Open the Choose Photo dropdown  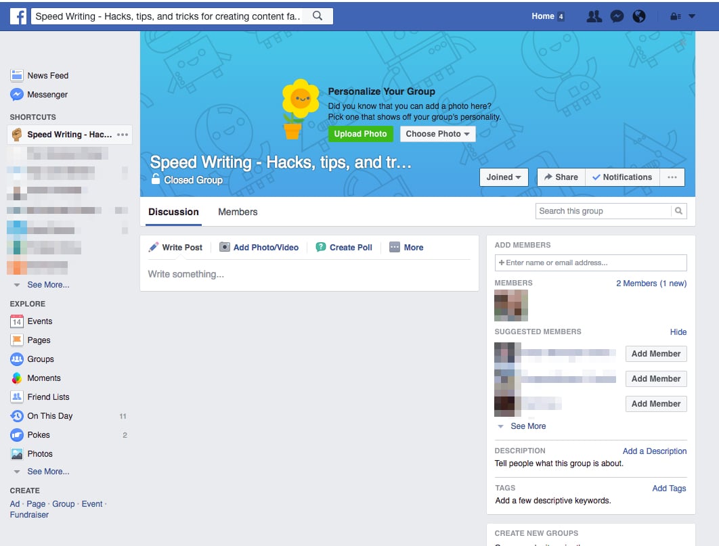(x=438, y=134)
